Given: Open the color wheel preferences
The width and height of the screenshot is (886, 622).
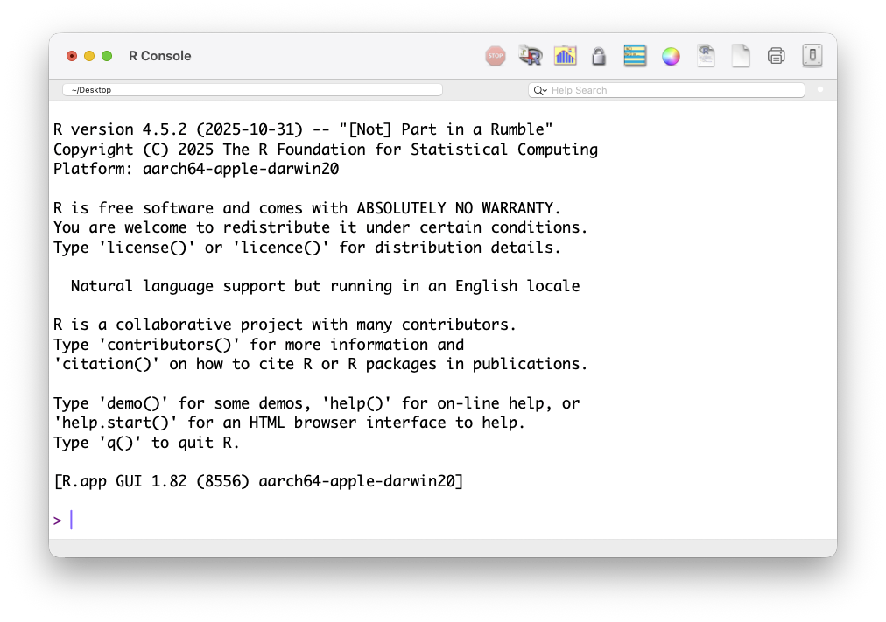Looking at the screenshot, I should point(671,56).
